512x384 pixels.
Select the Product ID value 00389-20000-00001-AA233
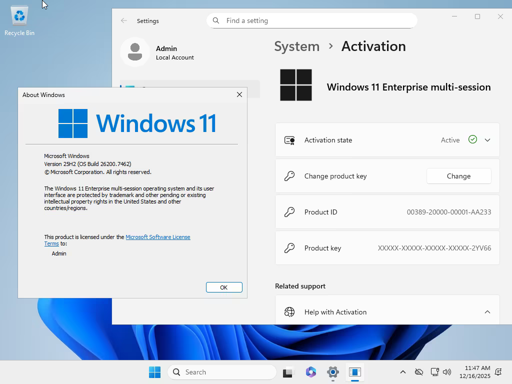coord(448,212)
